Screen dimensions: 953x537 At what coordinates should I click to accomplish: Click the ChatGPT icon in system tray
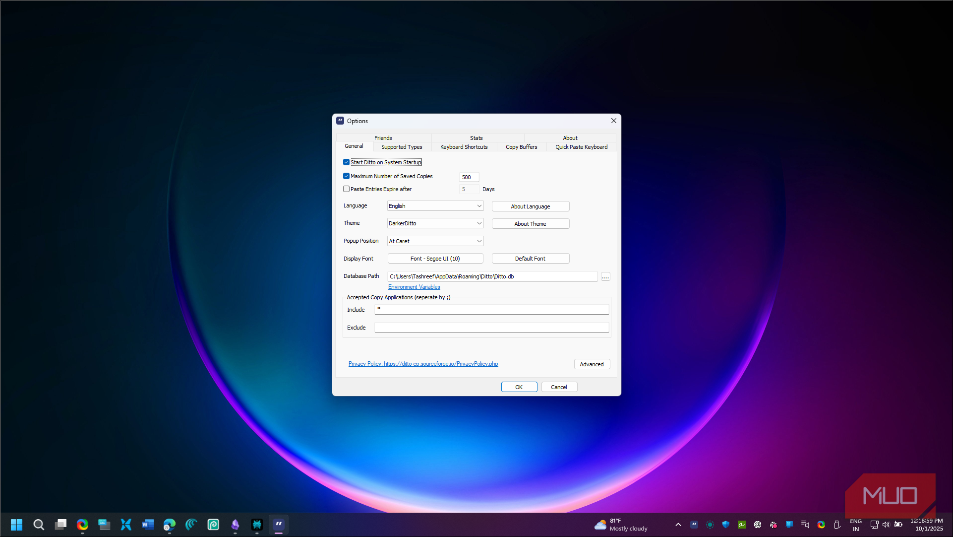tap(758, 525)
